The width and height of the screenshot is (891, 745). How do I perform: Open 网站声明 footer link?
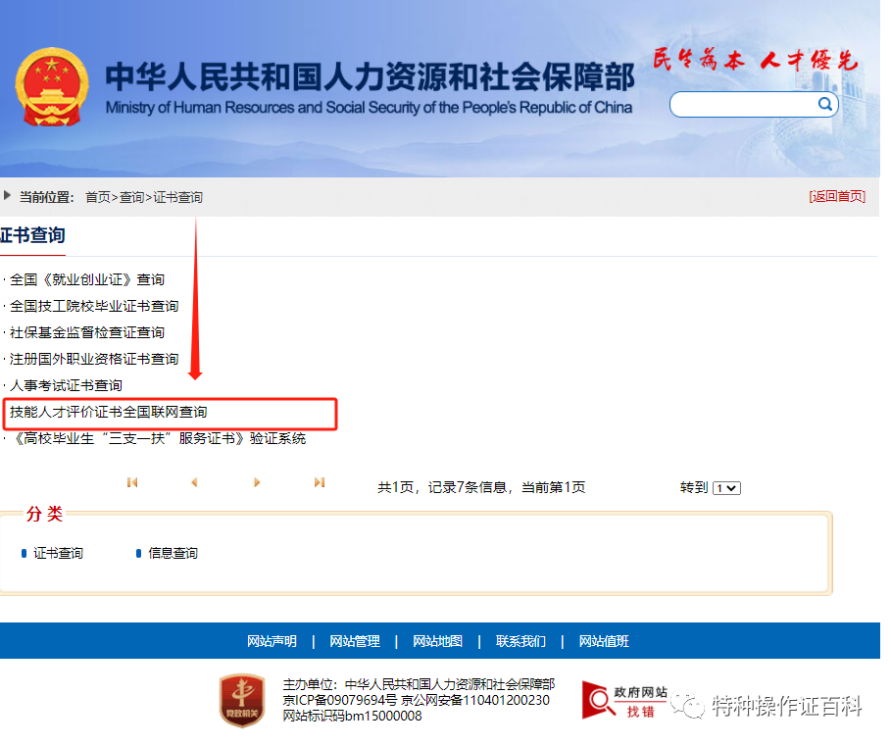272,641
